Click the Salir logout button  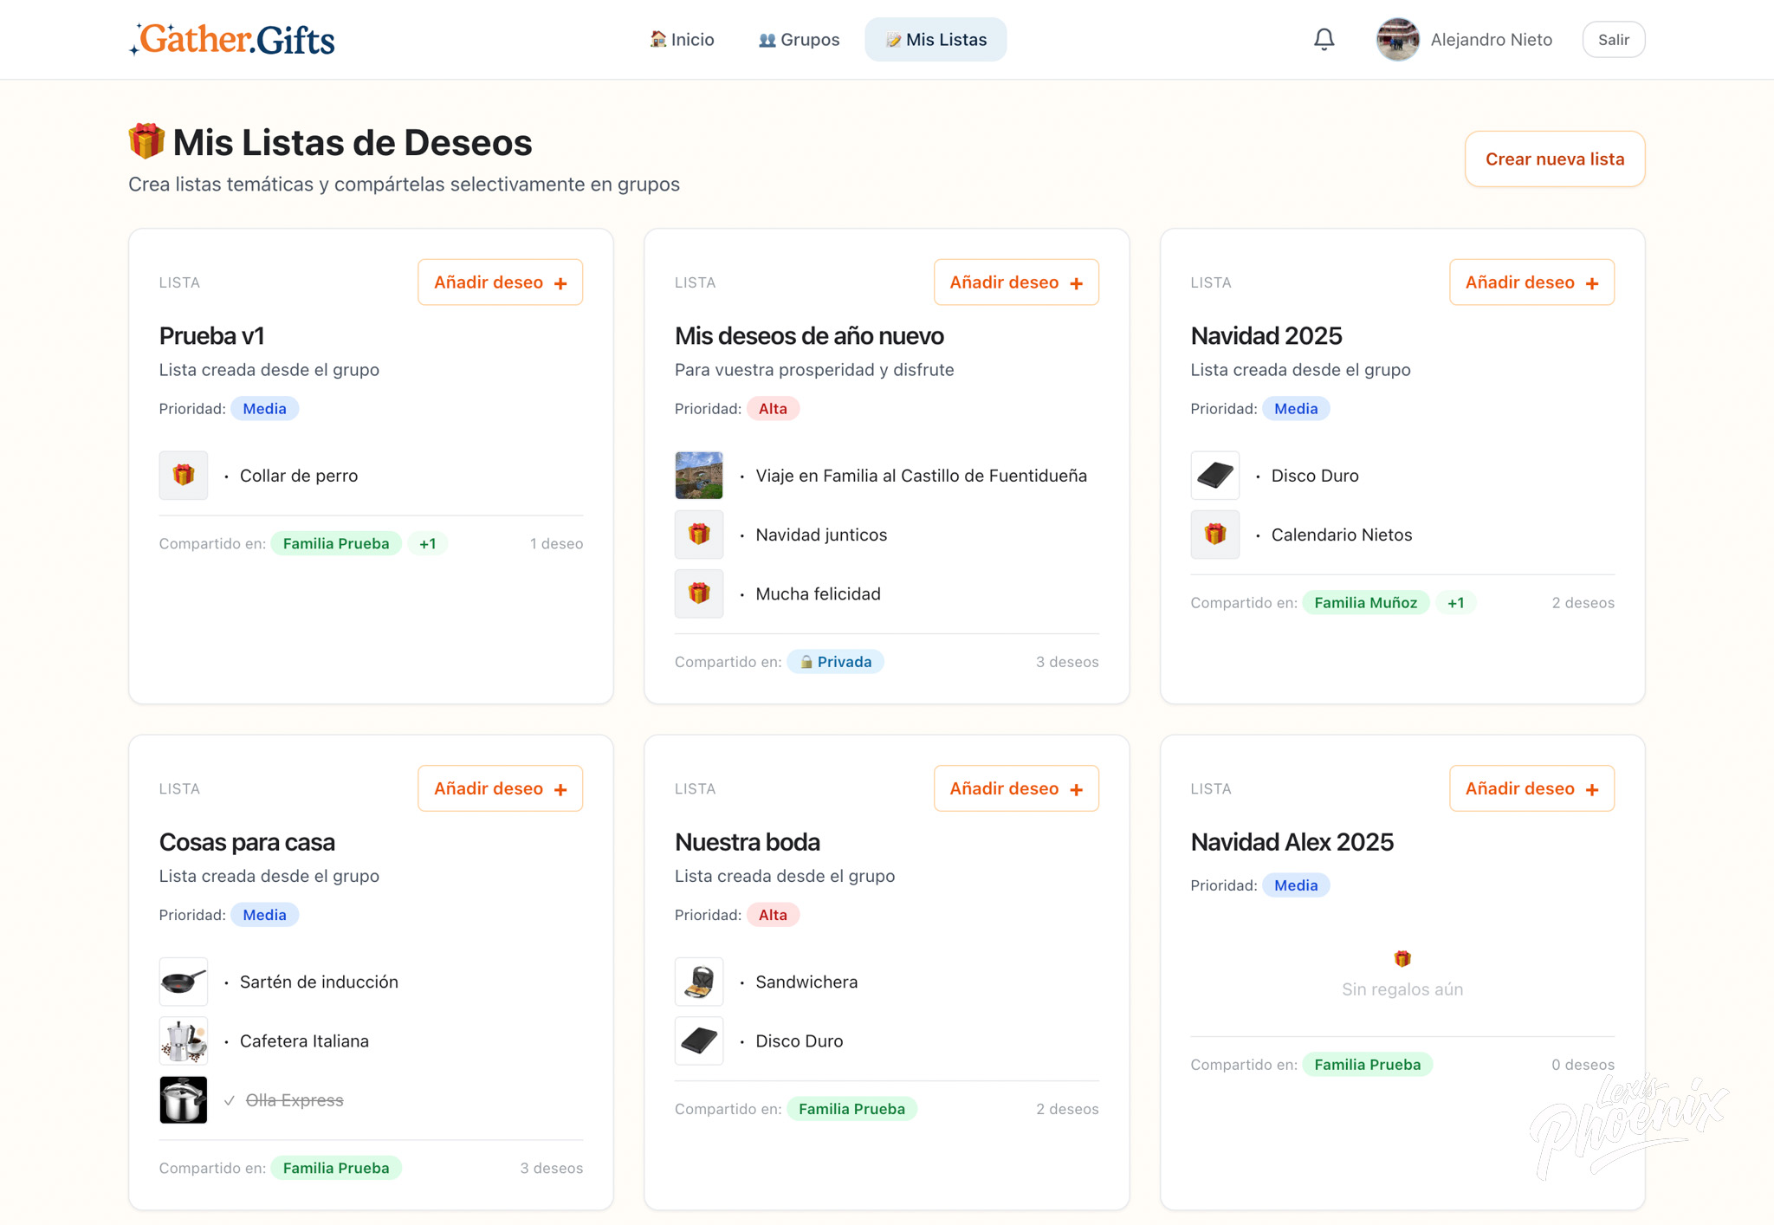pos(1613,39)
